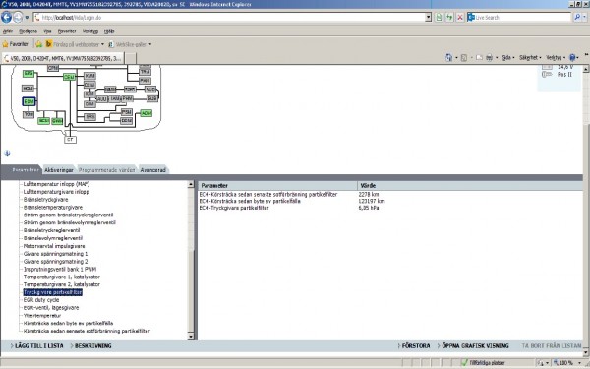Click the add to favorites bar icon
This screenshot has height=369, width=590.
pyautogui.click(x=38, y=44)
